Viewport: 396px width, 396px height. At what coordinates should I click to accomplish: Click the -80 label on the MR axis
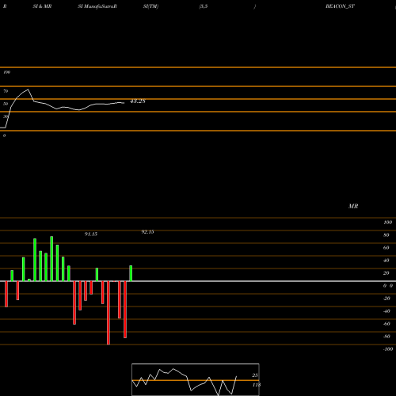click(386, 337)
